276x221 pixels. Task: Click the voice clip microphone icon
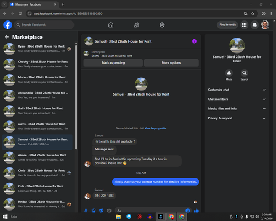click(86, 211)
